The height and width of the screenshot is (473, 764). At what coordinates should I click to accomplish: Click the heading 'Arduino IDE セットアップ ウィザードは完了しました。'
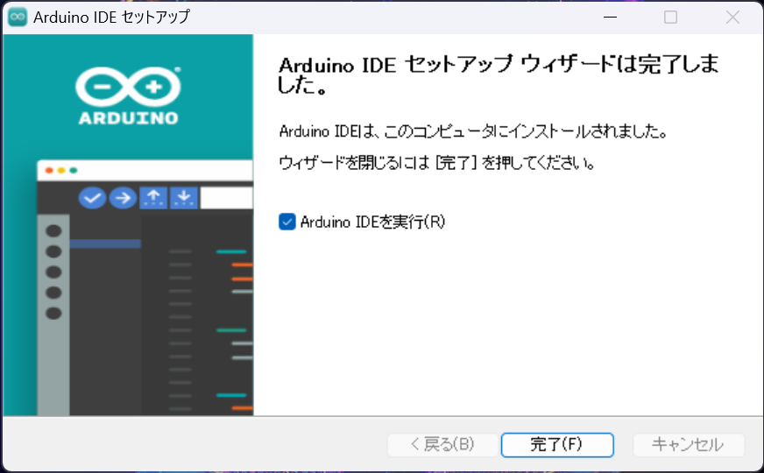pos(498,74)
